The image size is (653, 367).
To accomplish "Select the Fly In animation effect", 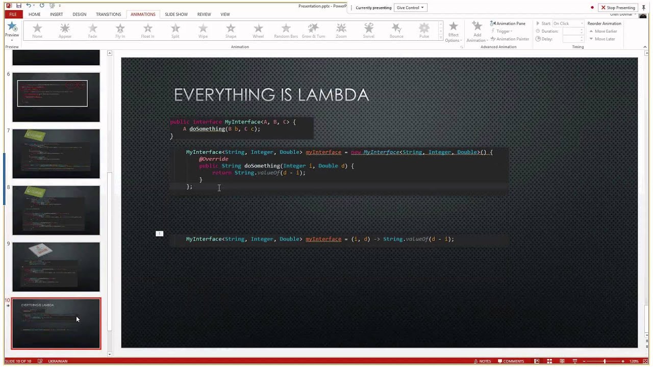I will point(120,31).
